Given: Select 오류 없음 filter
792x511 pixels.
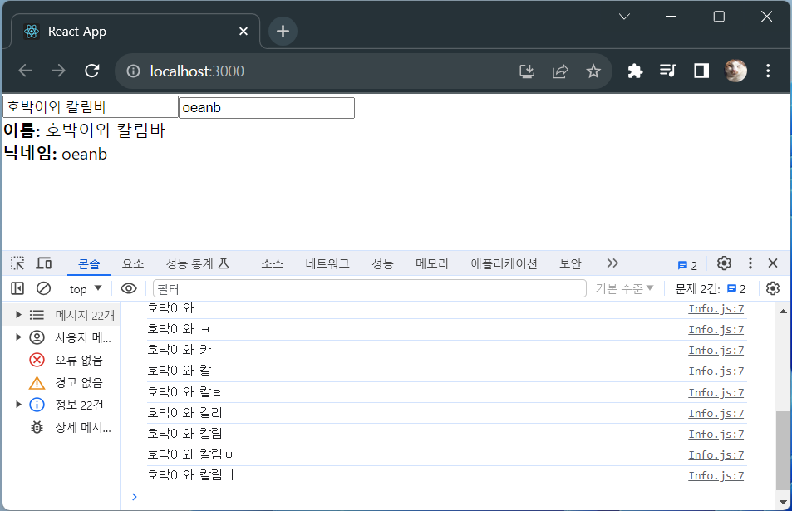Looking at the screenshot, I should click(66, 360).
